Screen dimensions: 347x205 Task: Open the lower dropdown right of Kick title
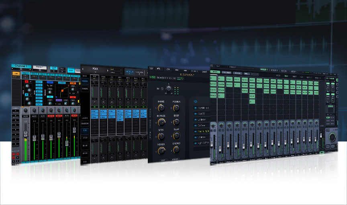coord(116,72)
